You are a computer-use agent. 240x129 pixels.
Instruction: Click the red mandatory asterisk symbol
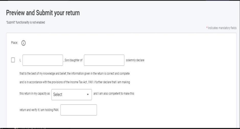point(207,28)
